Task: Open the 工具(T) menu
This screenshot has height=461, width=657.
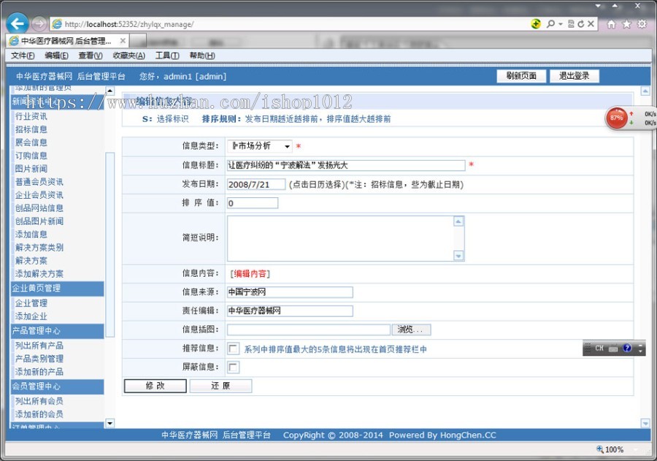Action: coord(167,56)
